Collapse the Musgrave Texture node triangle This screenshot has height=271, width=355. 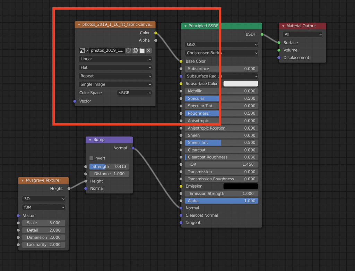(23, 180)
